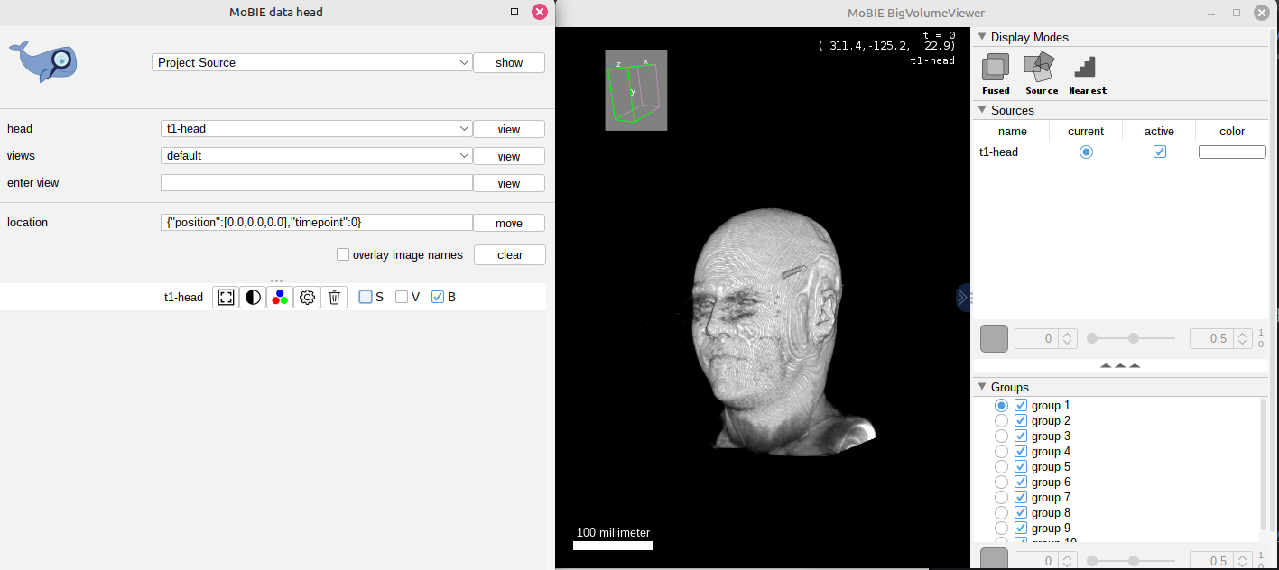Collapse the Sources panel section

click(981, 110)
